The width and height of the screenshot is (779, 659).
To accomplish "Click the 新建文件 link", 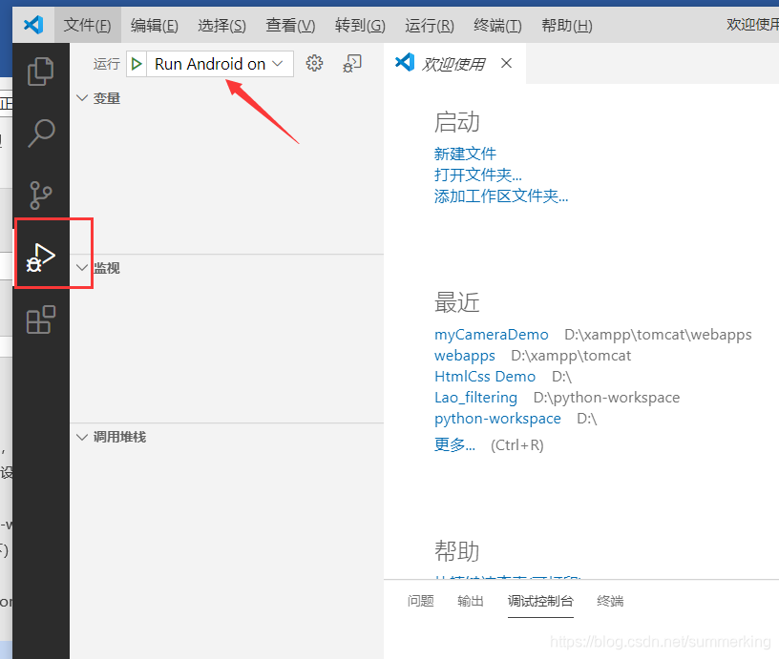I will click(465, 154).
